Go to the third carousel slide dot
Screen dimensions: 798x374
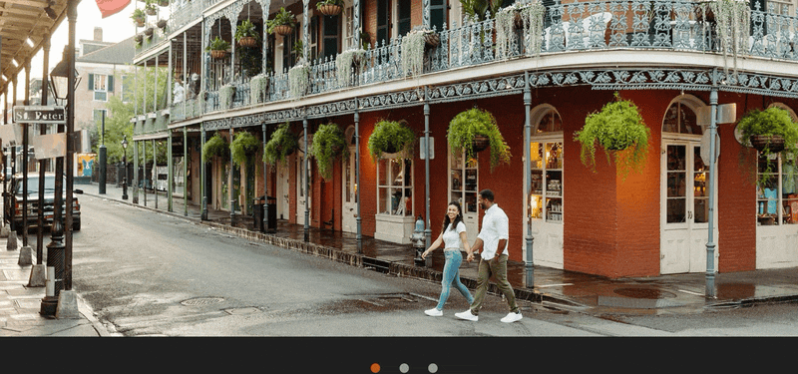click(x=433, y=368)
